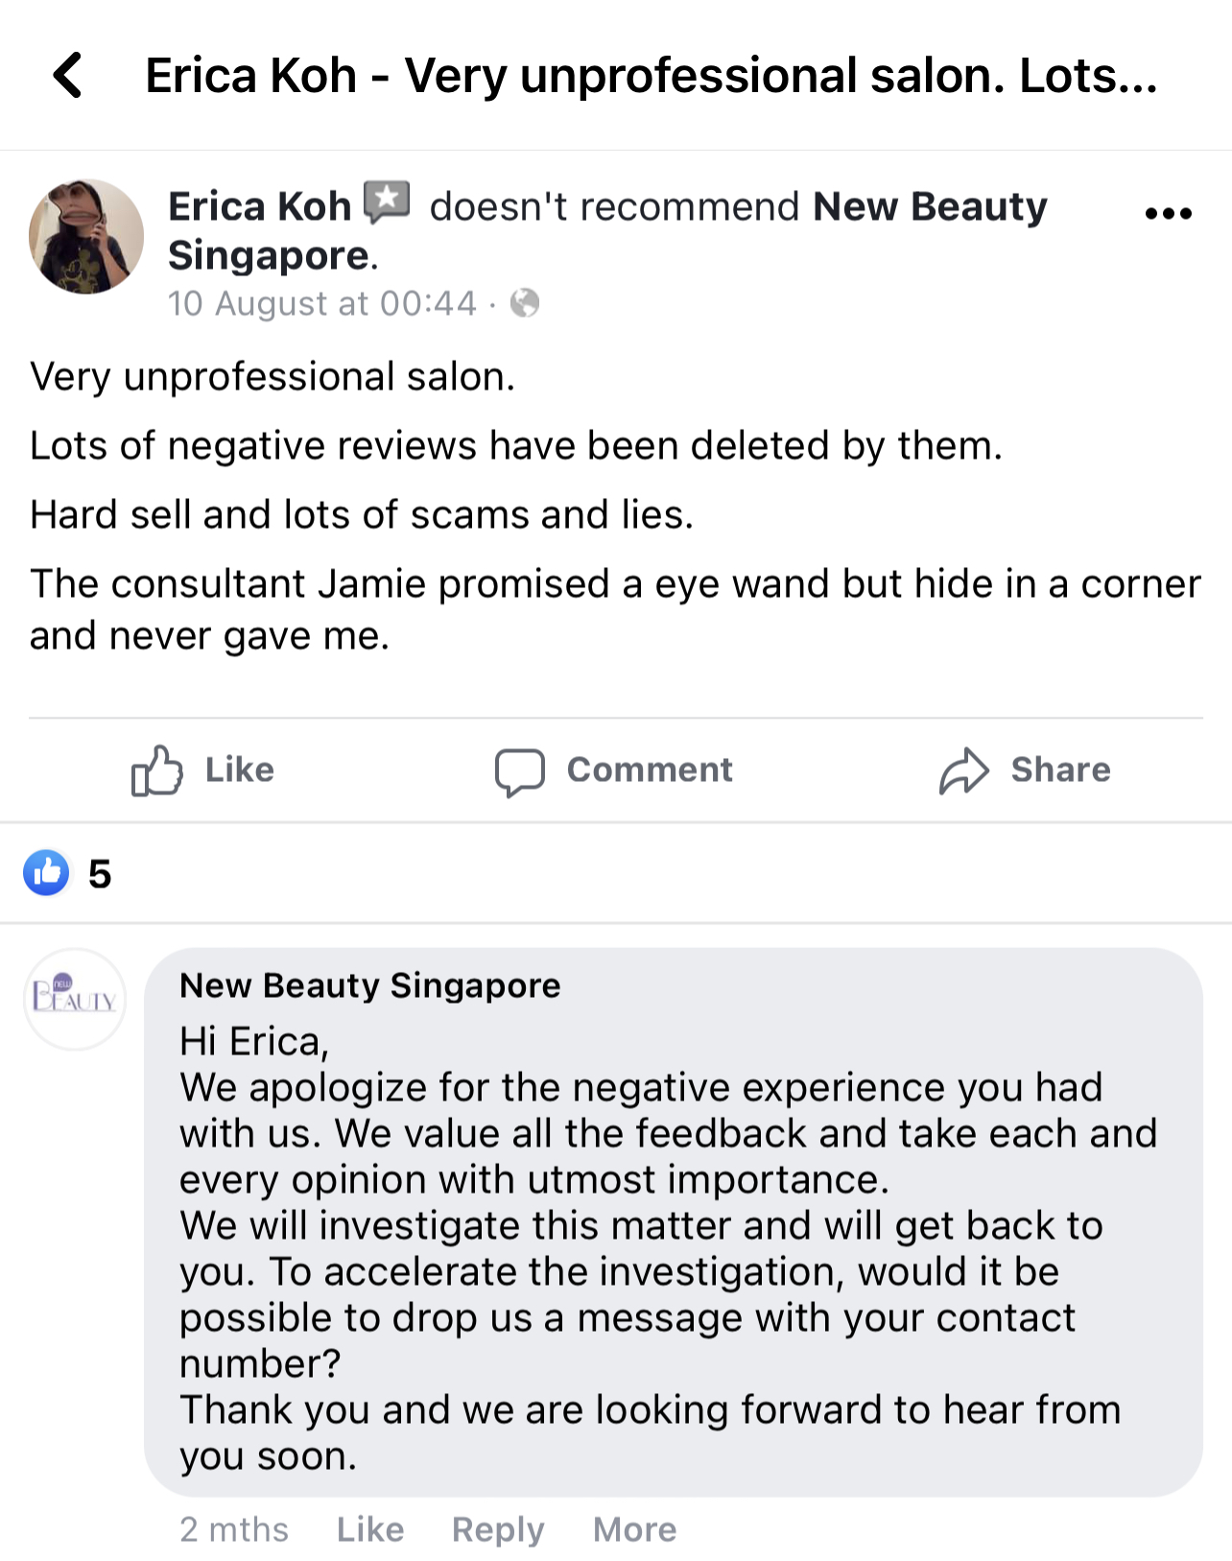
Task: Open More options under the comment
Action: pos(634,1528)
